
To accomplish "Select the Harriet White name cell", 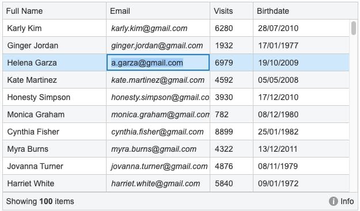I will 54,183.
